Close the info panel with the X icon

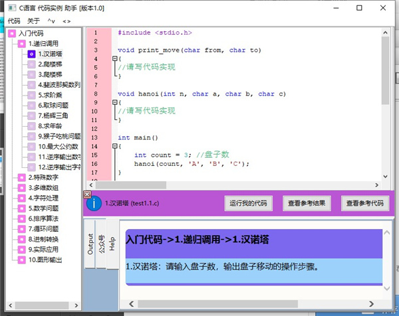87,195
